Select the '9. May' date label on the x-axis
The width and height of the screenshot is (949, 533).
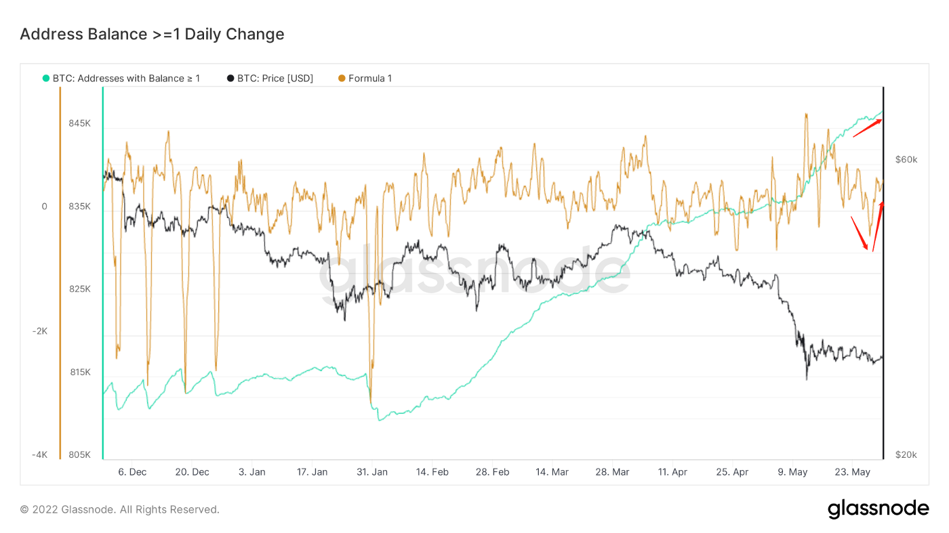(x=792, y=472)
